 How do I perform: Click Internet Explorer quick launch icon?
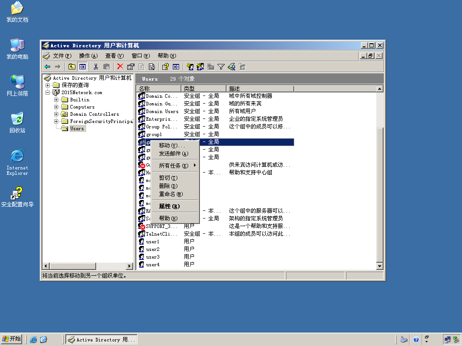(33, 340)
